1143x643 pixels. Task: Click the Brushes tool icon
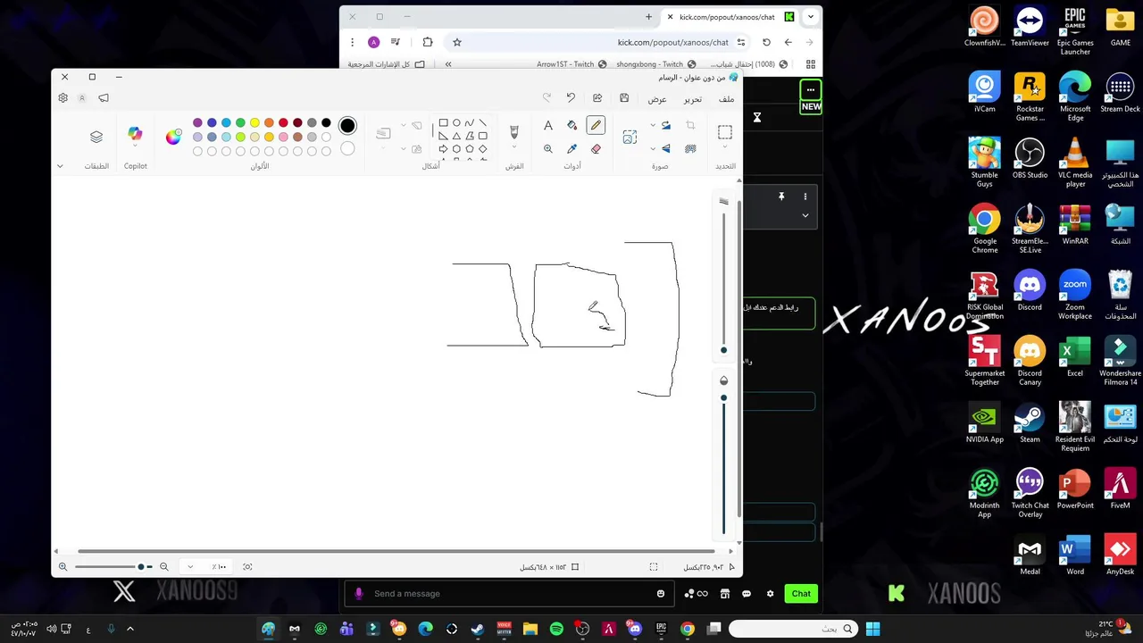pyautogui.click(x=514, y=131)
